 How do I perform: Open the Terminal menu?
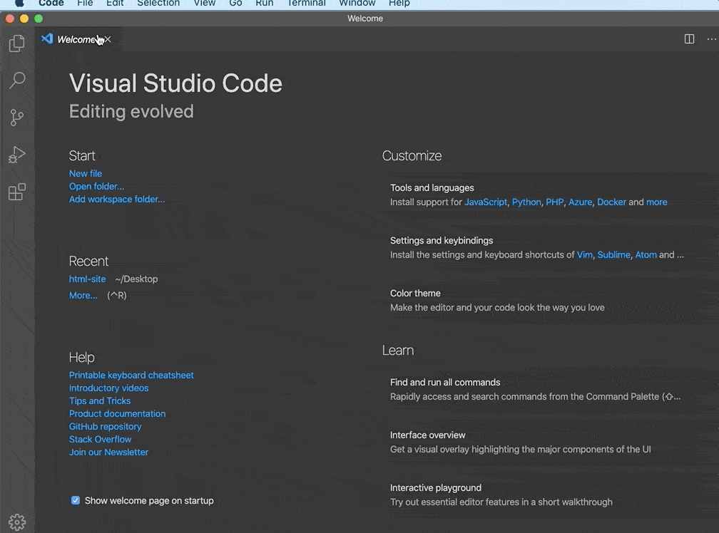(x=305, y=4)
